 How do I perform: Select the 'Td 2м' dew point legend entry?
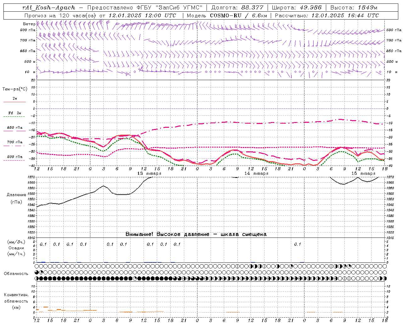tap(14, 113)
